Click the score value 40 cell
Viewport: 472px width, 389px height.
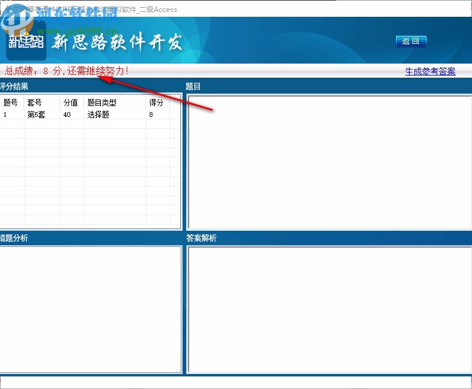72,114
